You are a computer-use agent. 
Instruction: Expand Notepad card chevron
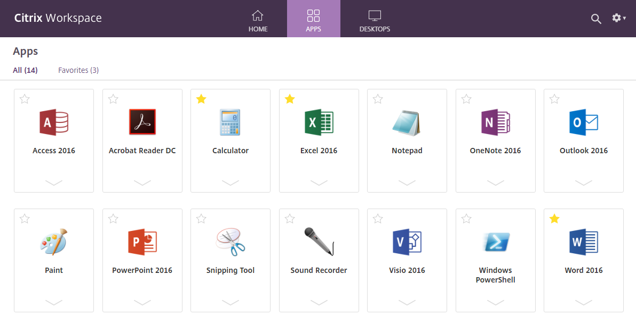pyautogui.click(x=407, y=183)
